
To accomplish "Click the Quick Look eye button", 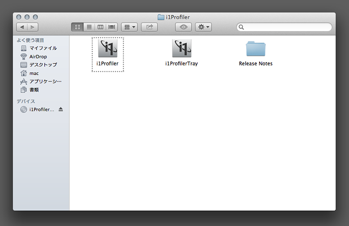I will pos(183,27).
